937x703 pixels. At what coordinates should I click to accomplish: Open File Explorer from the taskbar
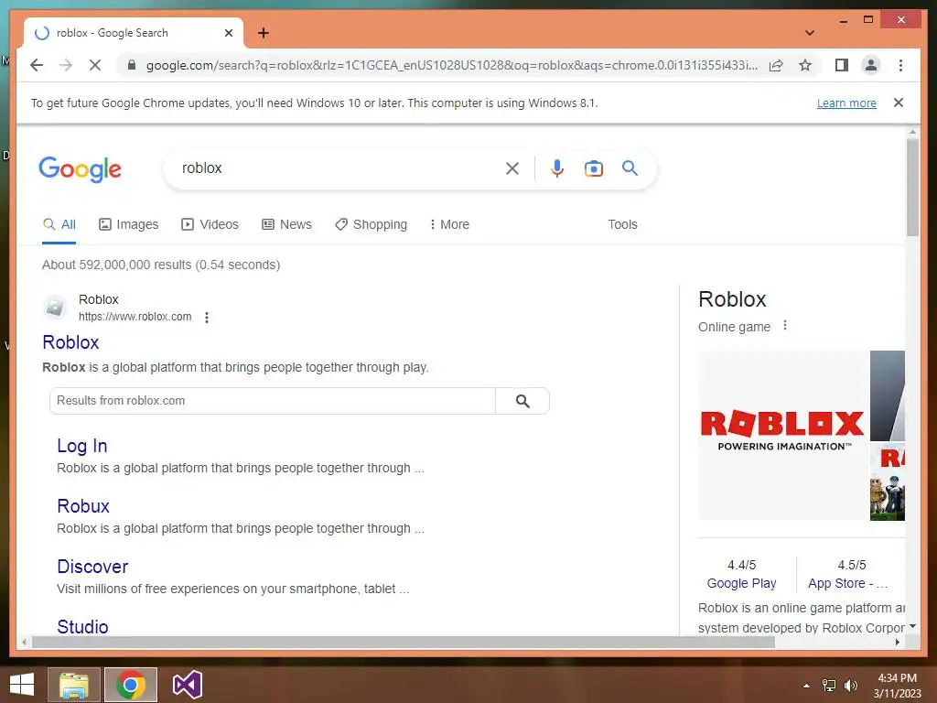coord(74,685)
